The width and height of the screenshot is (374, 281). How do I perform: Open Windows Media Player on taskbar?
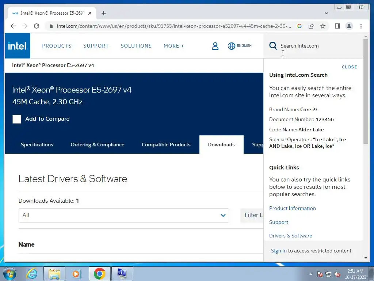click(x=77, y=274)
